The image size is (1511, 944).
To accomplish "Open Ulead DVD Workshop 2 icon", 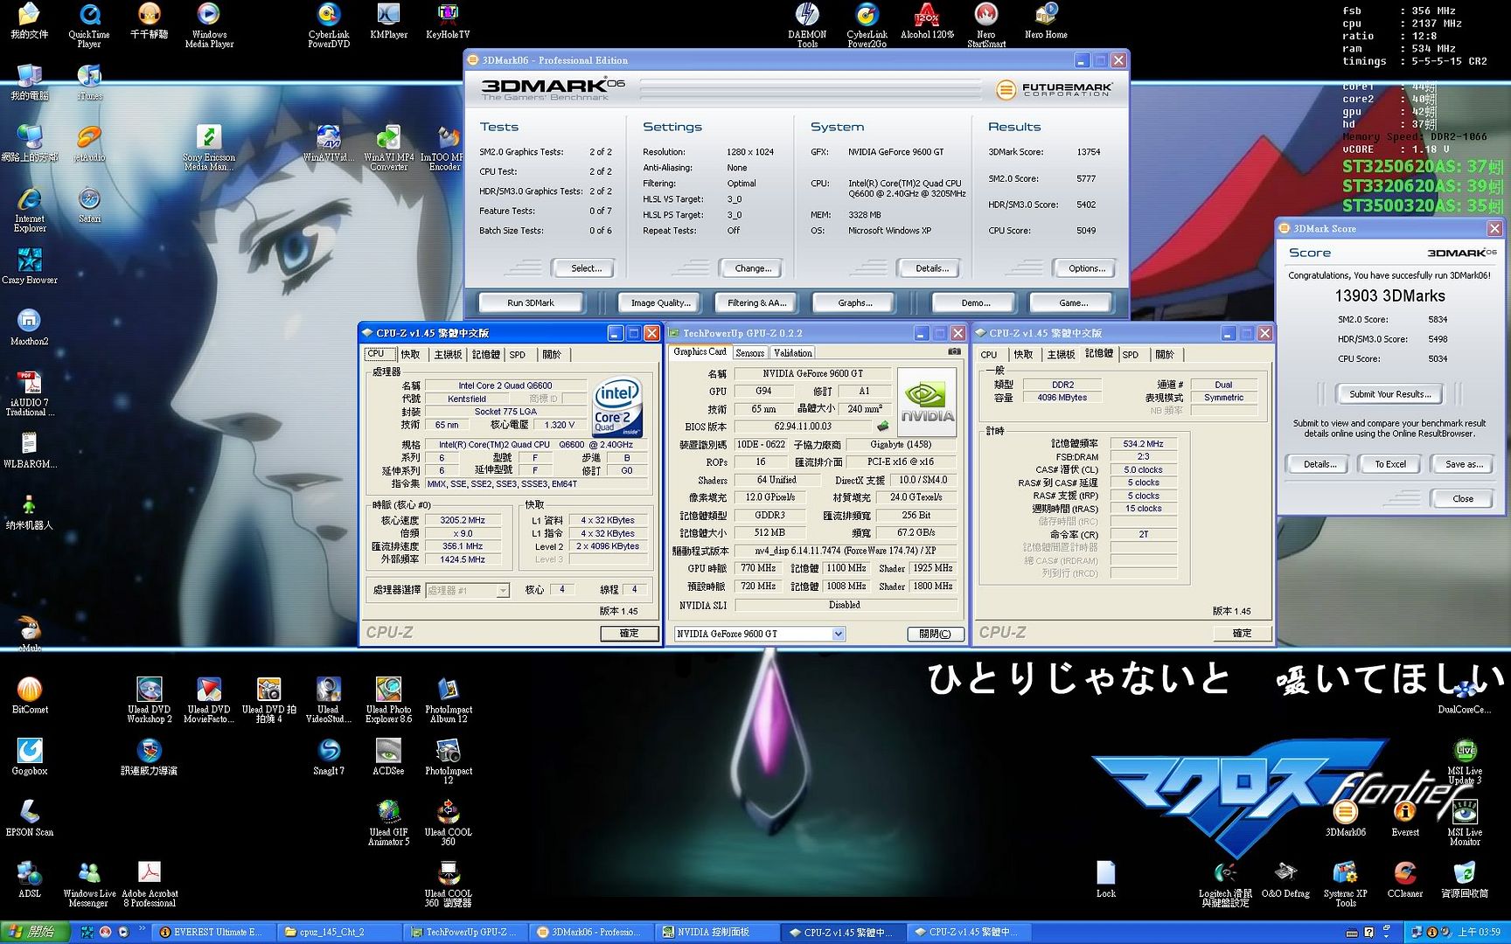I will (x=150, y=699).
